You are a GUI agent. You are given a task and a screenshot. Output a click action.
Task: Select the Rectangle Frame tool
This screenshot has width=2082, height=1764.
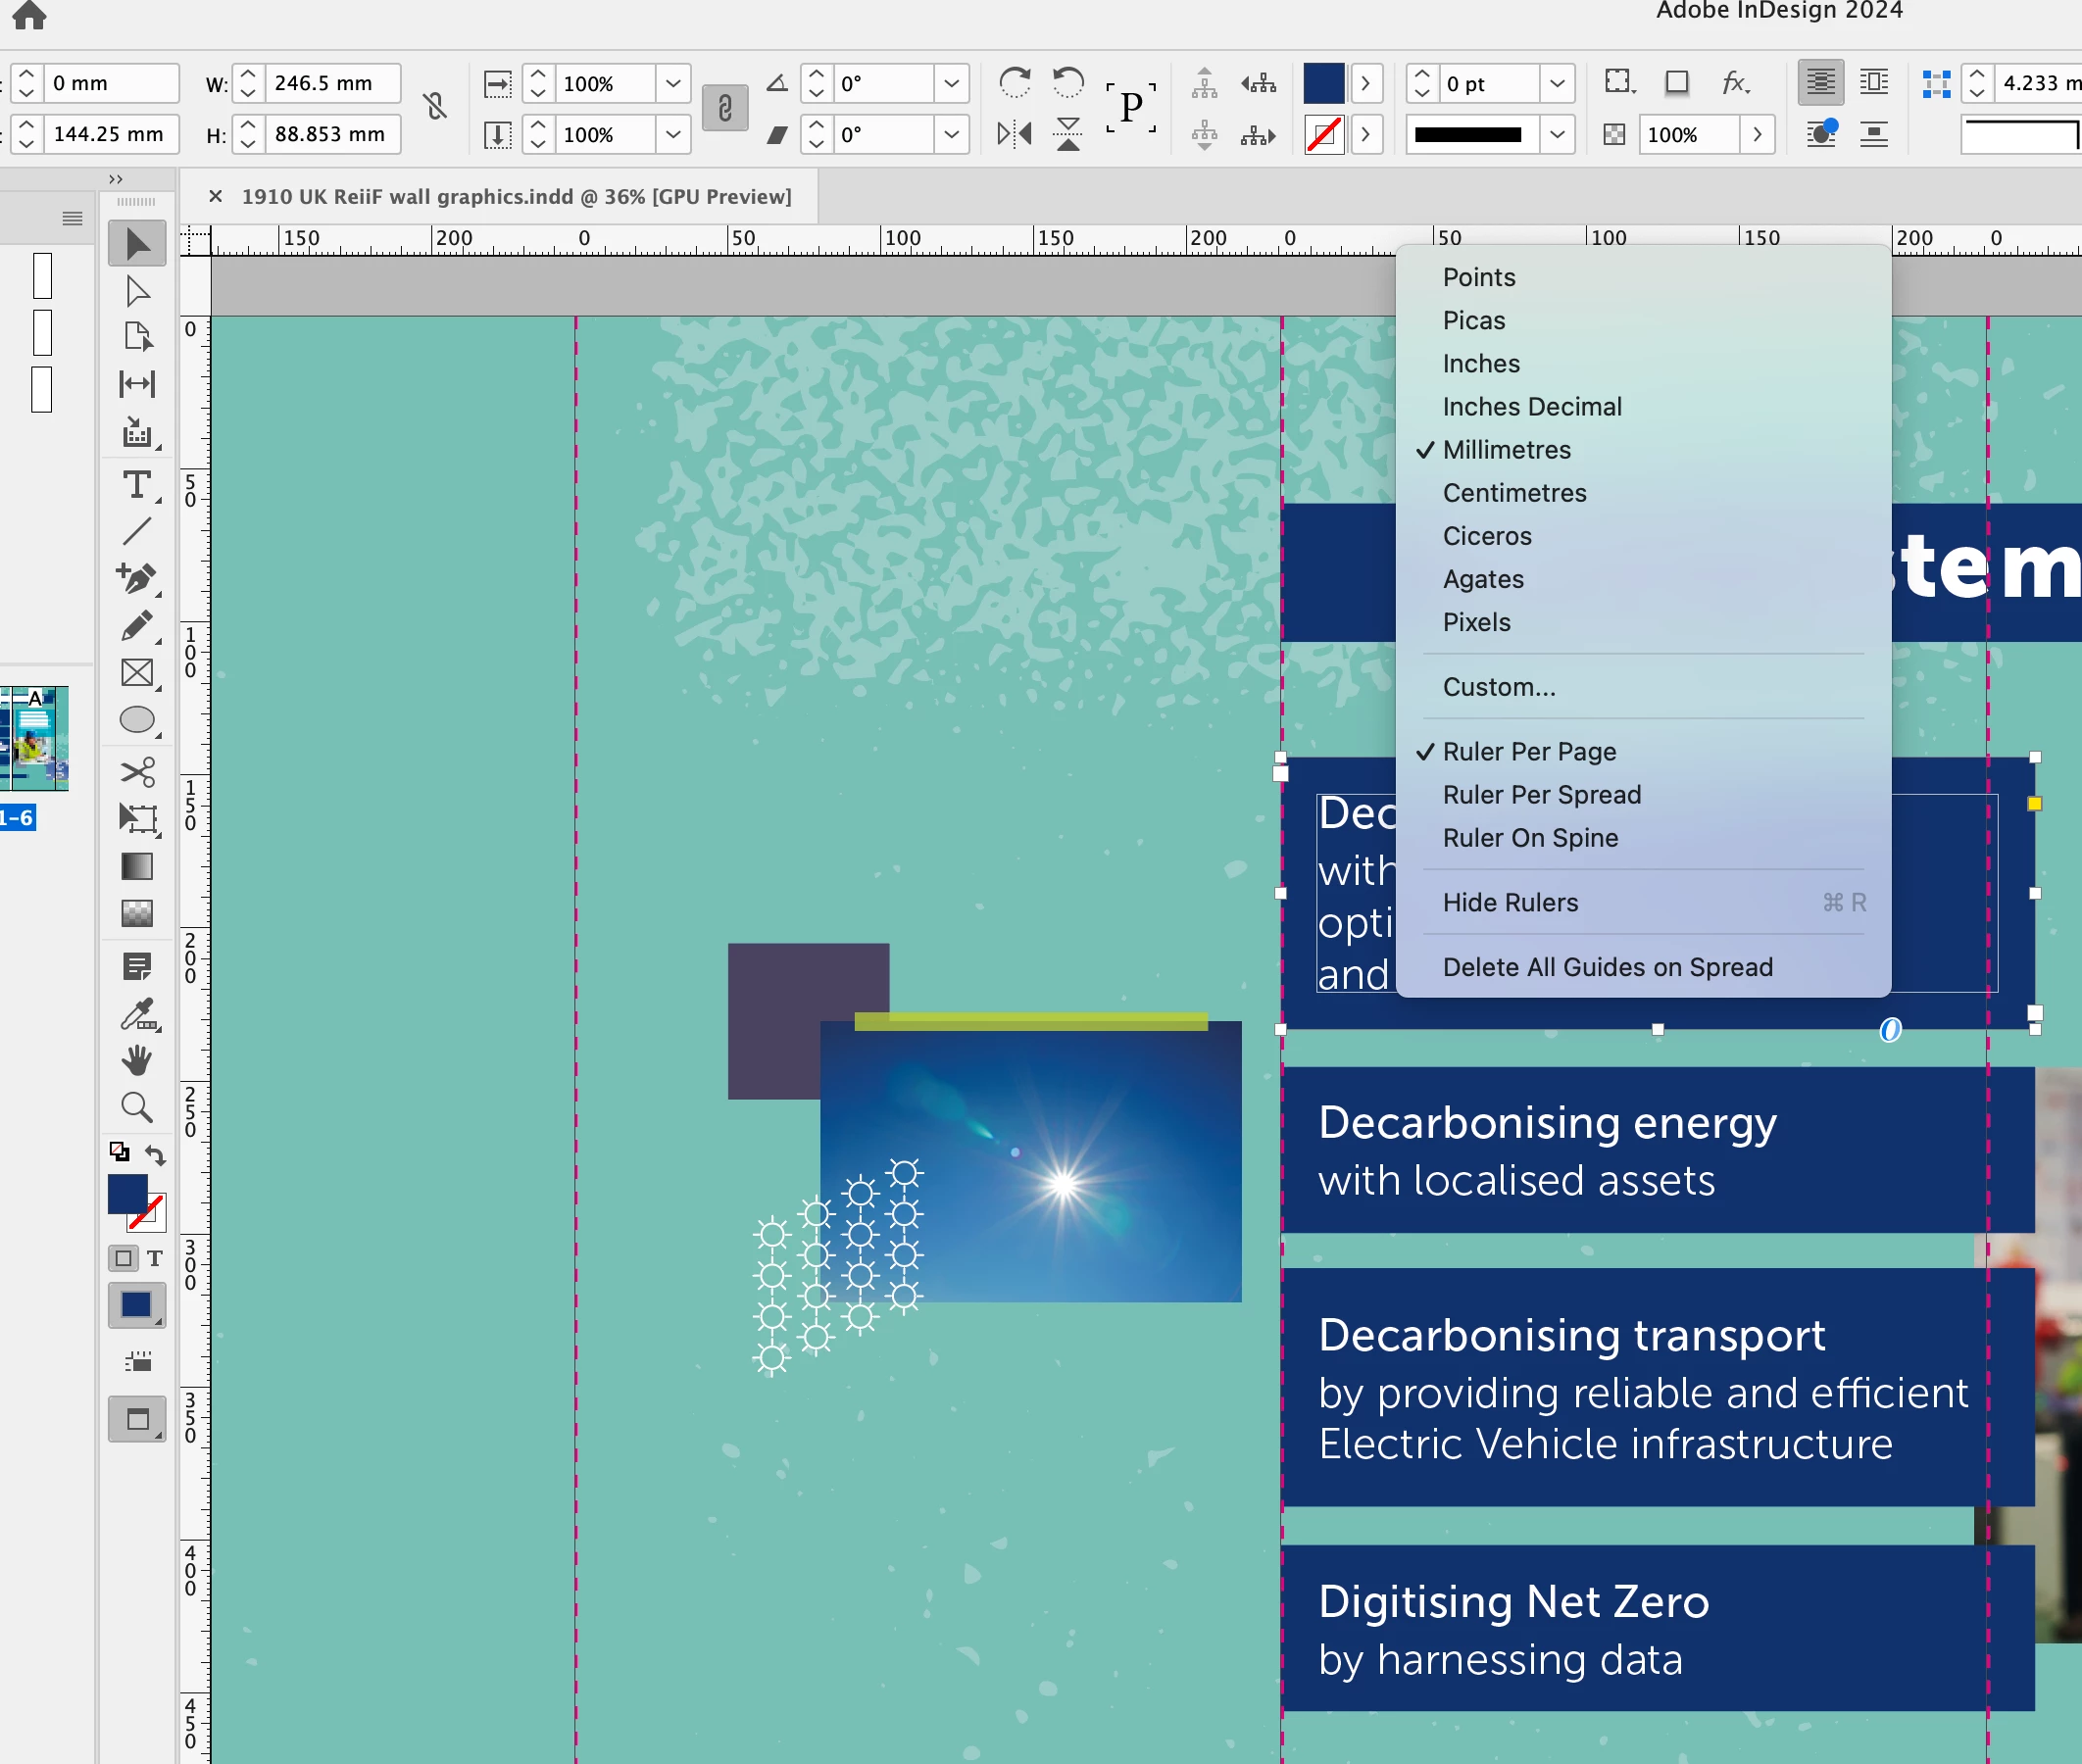(136, 673)
